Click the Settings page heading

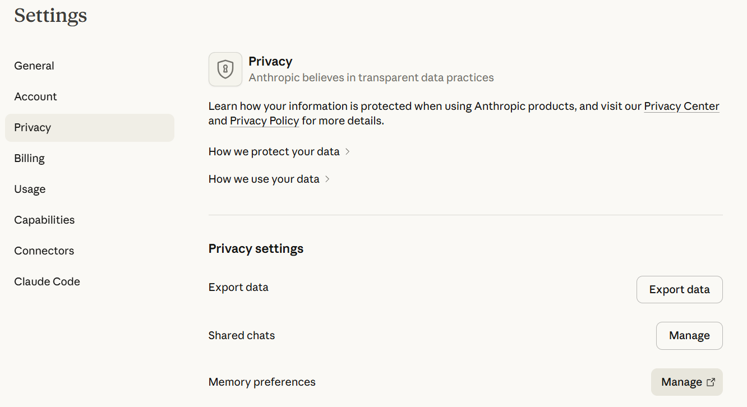50,16
